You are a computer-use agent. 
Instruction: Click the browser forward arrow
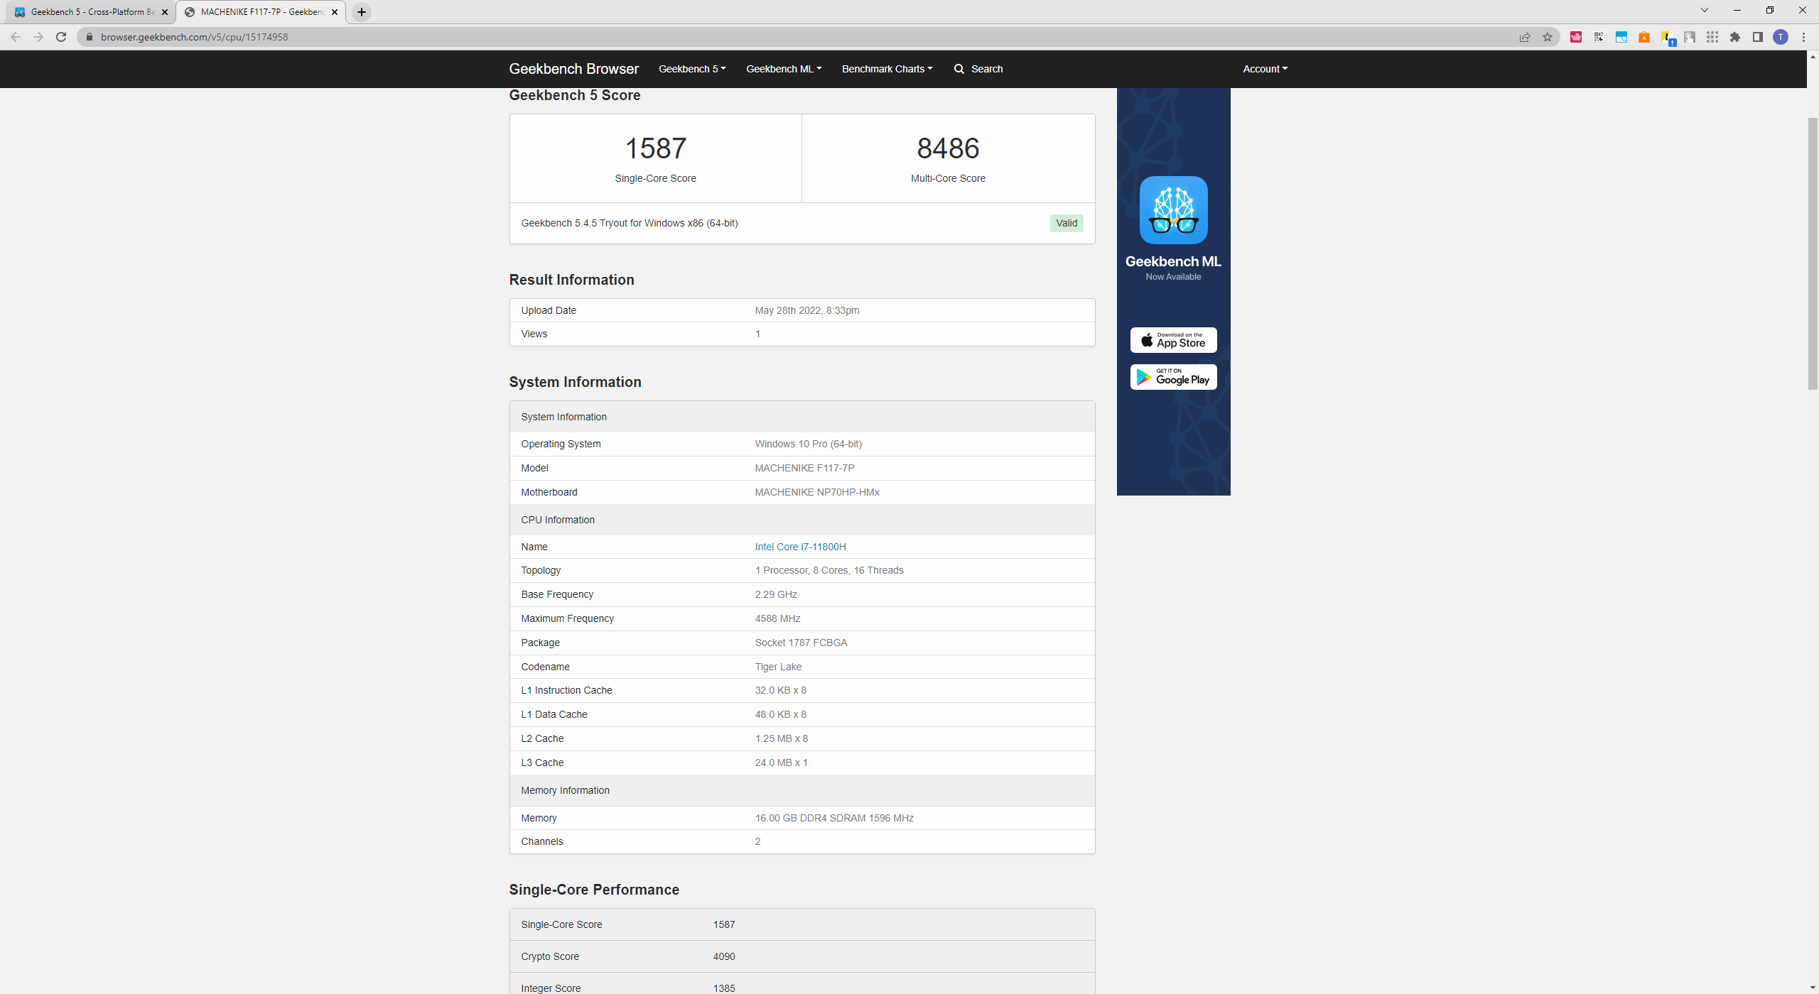(x=38, y=37)
